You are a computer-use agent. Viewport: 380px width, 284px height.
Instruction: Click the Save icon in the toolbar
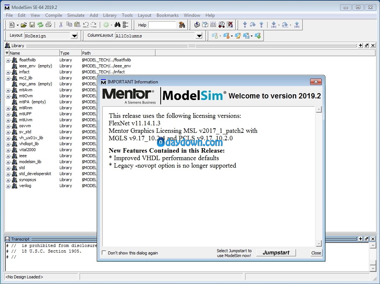(x=32, y=25)
